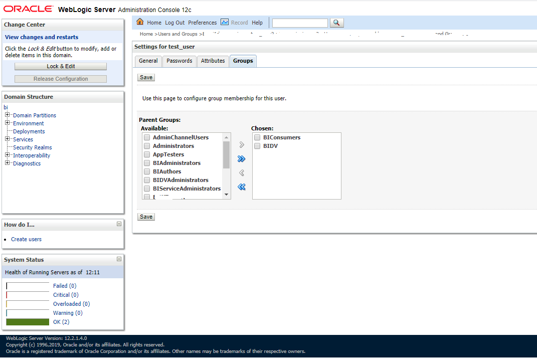537x364 pixels.
Task: Move selected group right with single arrow
Action: (x=242, y=145)
